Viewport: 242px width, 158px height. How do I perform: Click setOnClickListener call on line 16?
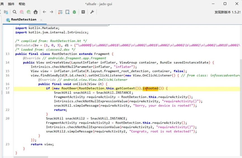click(106, 75)
